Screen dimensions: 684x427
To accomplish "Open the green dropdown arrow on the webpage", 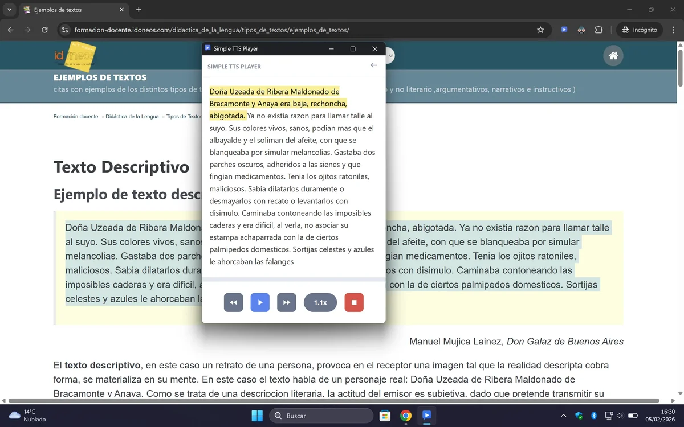I will pos(389,56).
